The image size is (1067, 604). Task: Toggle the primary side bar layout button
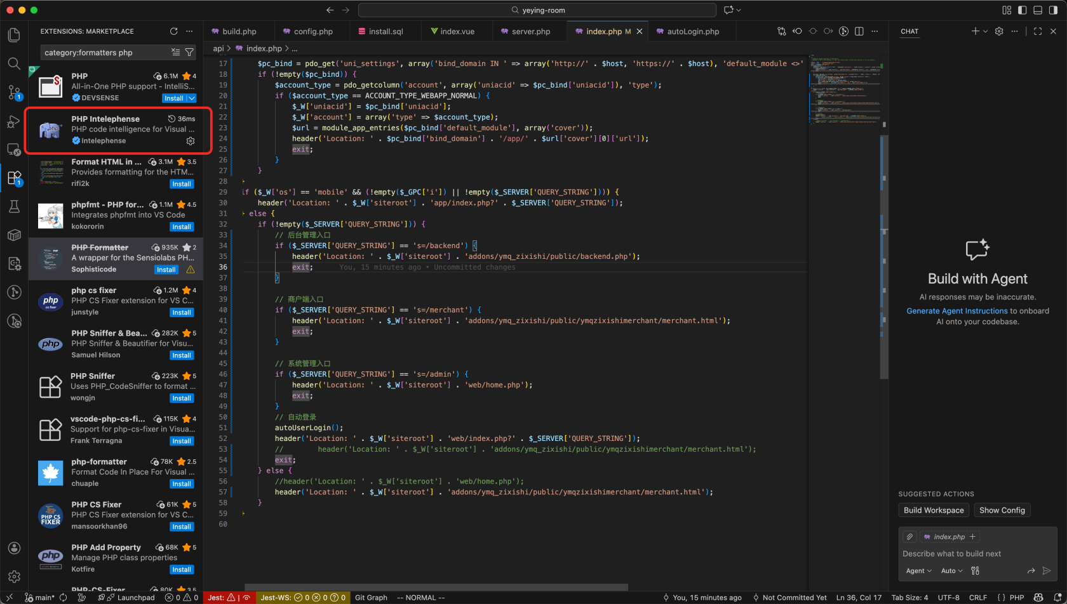tap(1022, 10)
